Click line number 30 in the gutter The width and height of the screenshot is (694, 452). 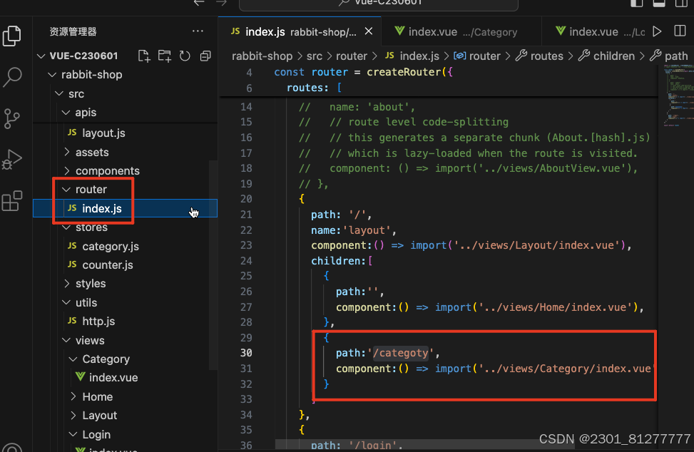pos(246,353)
